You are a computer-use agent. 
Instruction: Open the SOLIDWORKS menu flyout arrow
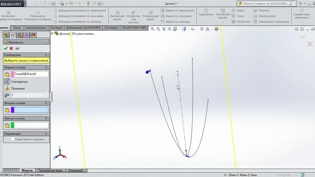tap(25, 3)
